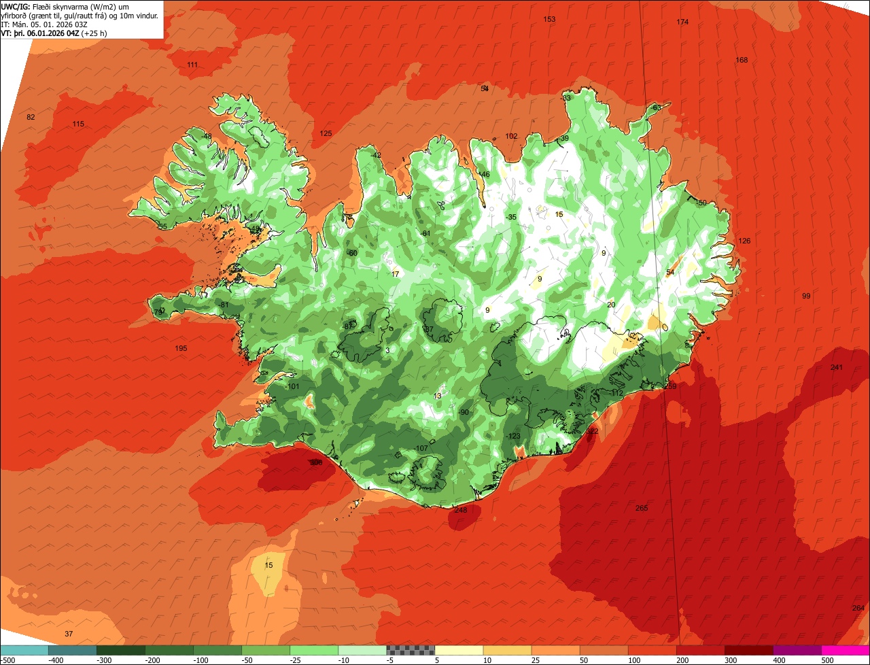The width and height of the screenshot is (870, 665).
Task: Click the map value '99'
Action: tap(806, 296)
